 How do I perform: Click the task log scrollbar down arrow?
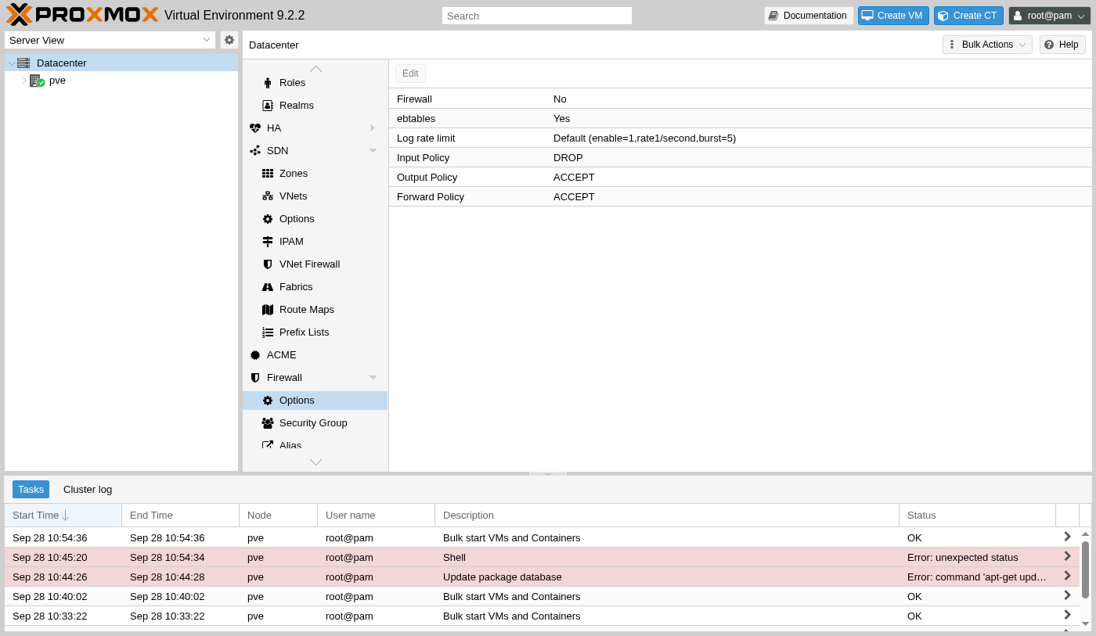click(1085, 623)
